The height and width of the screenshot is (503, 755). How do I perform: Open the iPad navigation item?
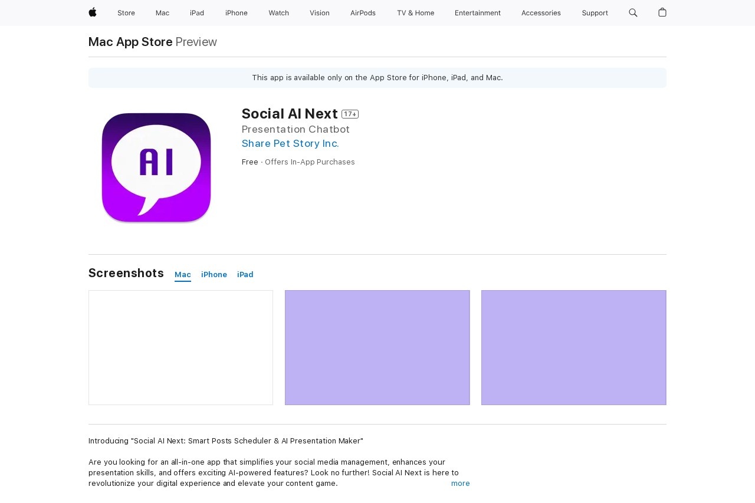coord(197,13)
